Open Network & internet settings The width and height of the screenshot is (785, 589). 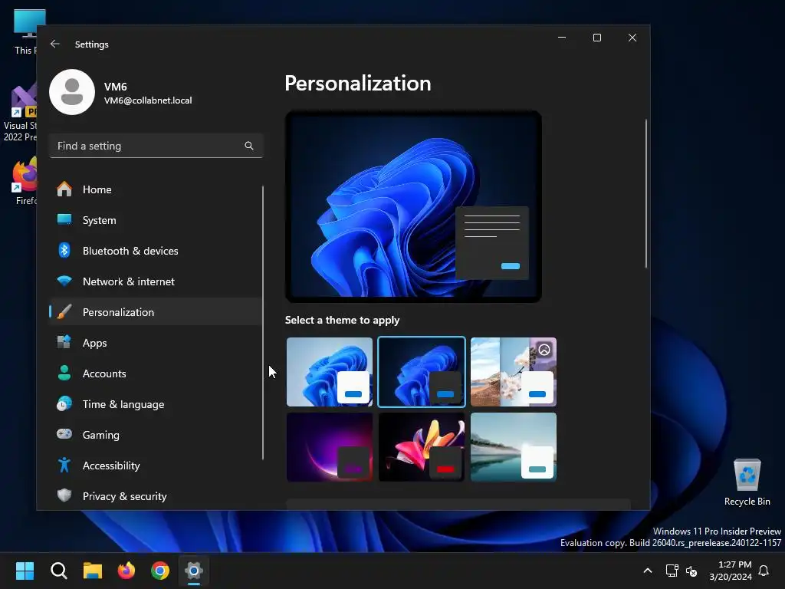click(x=155, y=281)
